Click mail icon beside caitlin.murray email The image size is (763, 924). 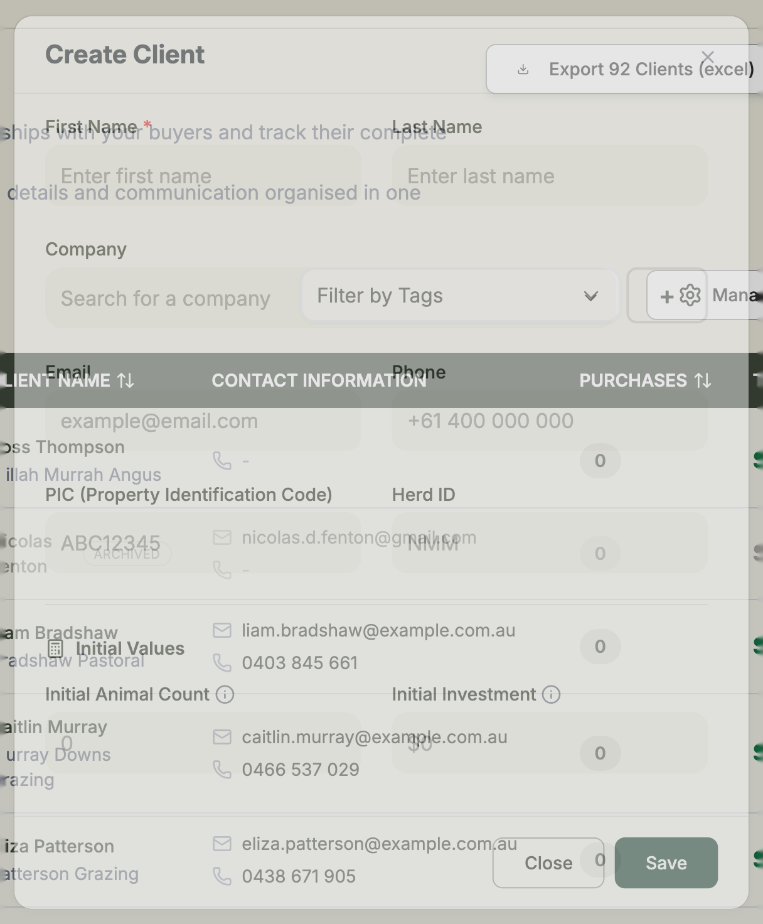[x=222, y=737]
